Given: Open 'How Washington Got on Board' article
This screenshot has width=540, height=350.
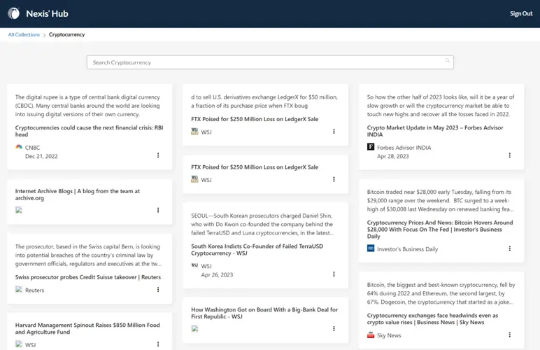Looking at the screenshot, I should coord(264,313).
